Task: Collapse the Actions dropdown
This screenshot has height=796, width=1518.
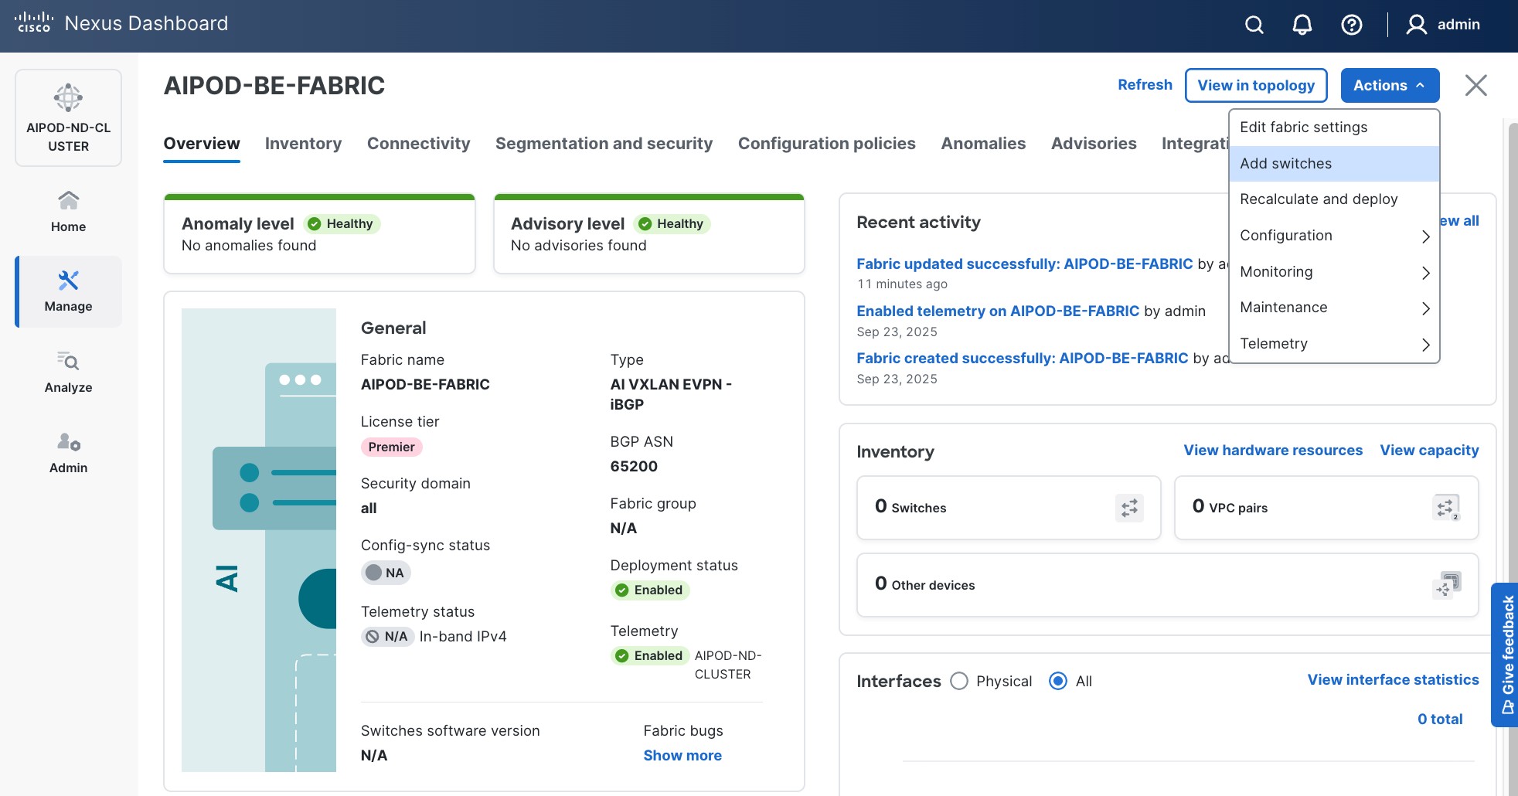Action: (x=1389, y=85)
